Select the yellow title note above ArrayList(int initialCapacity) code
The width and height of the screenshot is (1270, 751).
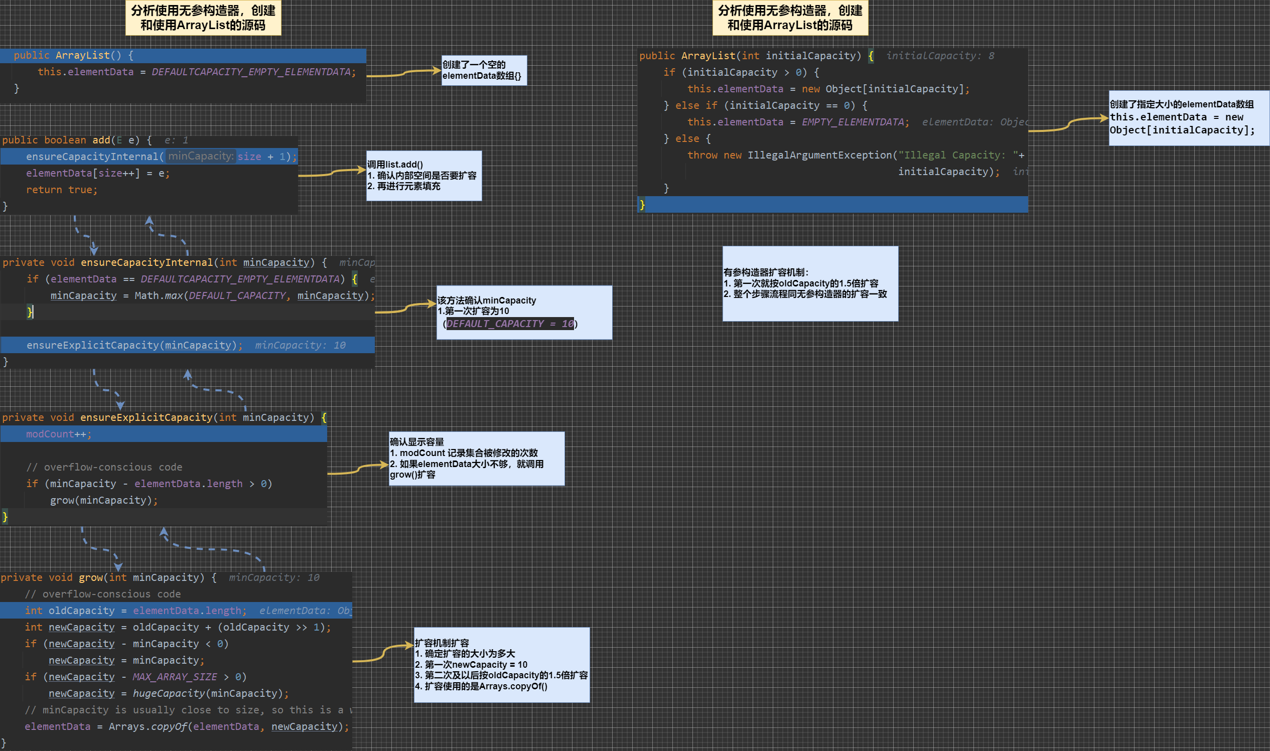[x=790, y=18]
